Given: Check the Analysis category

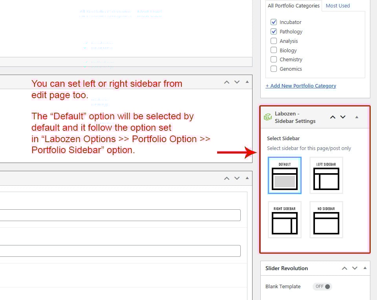Looking at the screenshot, I should [x=274, y=41].
